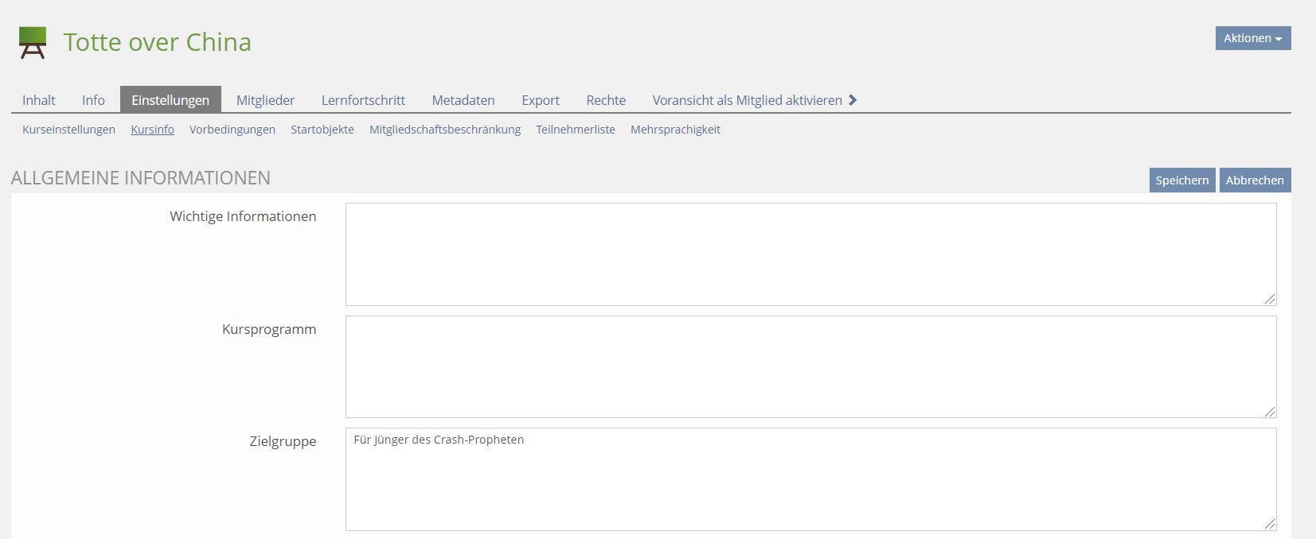The width and height of the screenshot is (1316, 539).
Task: Open the Teilnehmerliste sub-tab
Action: pos(576,130)
